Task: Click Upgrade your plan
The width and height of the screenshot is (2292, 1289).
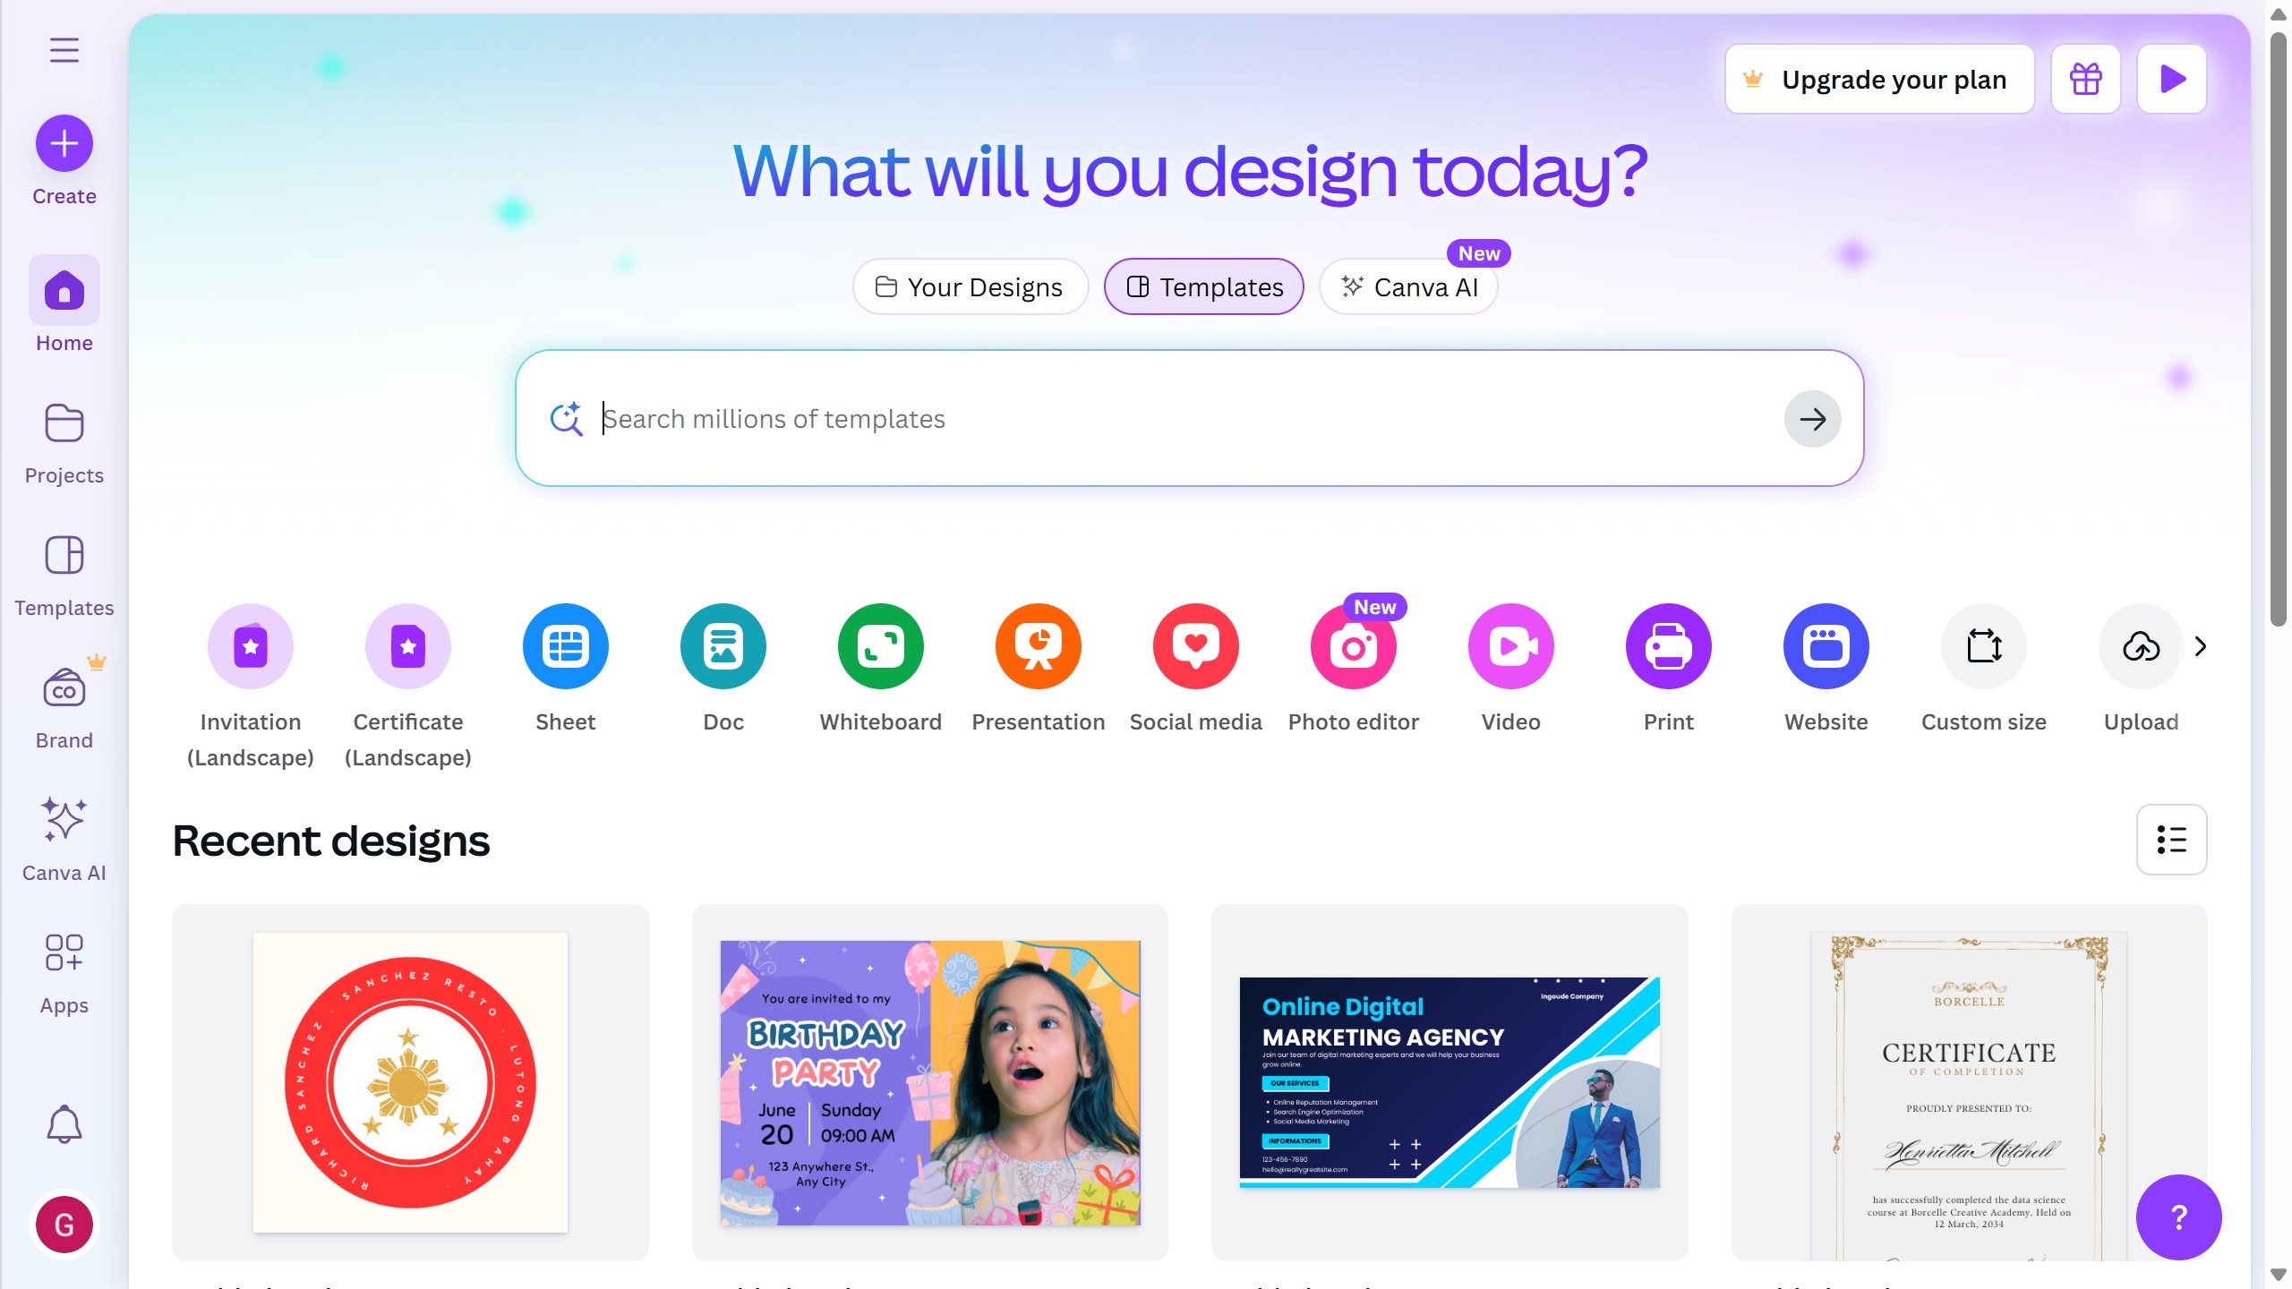Action: [1880, 79]
